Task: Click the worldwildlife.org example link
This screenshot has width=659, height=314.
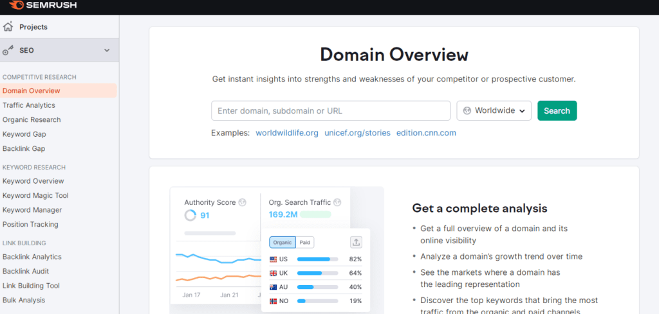Action: click(287, 133)
